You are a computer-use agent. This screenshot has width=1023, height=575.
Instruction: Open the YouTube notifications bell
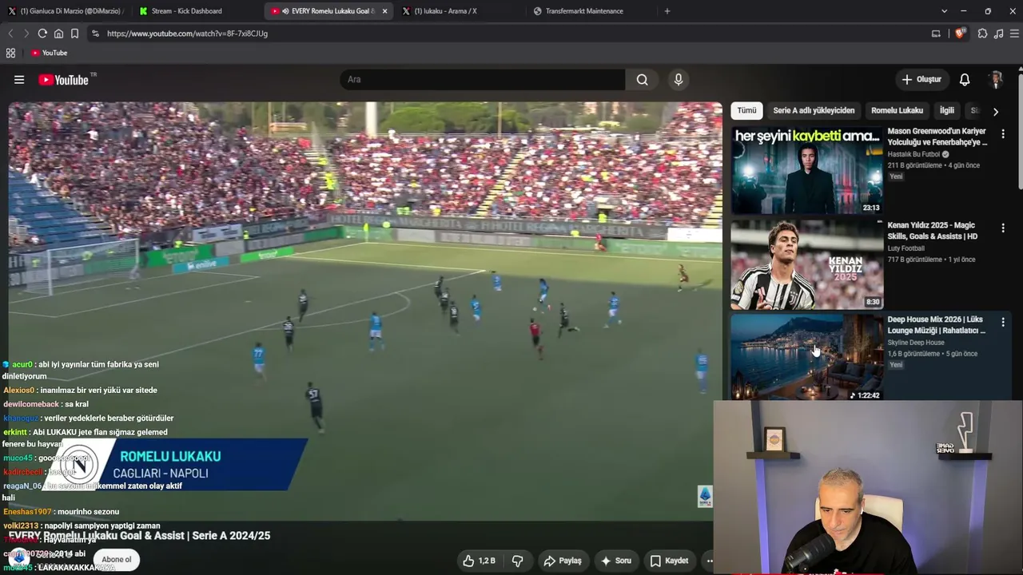965,80
